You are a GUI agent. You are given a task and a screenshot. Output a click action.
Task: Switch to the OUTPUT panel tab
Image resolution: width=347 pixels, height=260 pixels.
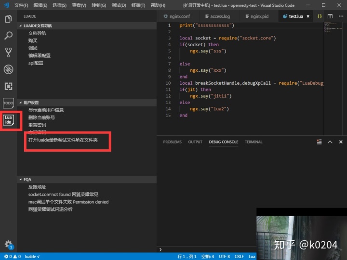(195, 142)
